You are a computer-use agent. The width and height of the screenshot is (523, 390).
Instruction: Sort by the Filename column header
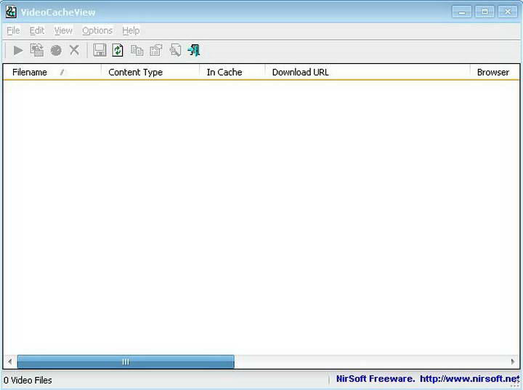pos(52,72)
